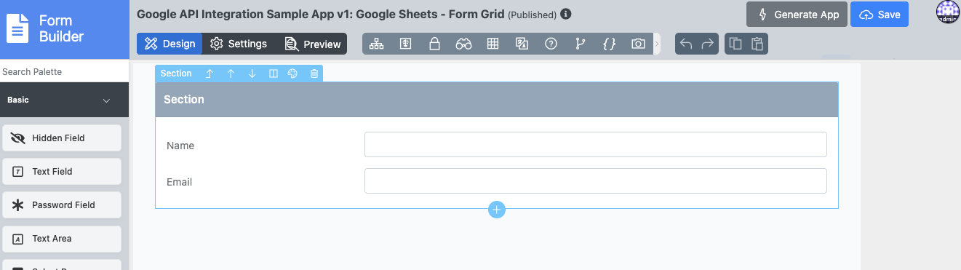Open the question mark help icon

click(551, 44)
